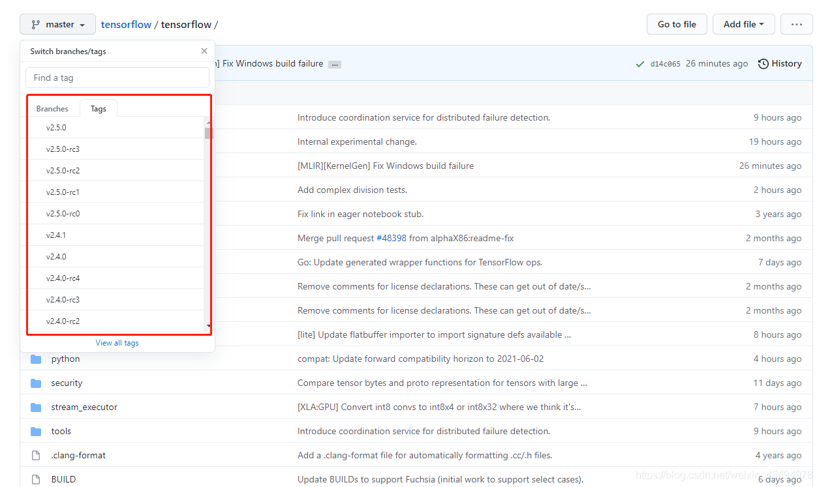Click the security folder icon
Viewport: 819px width, 487px height.
click(36, 383)
